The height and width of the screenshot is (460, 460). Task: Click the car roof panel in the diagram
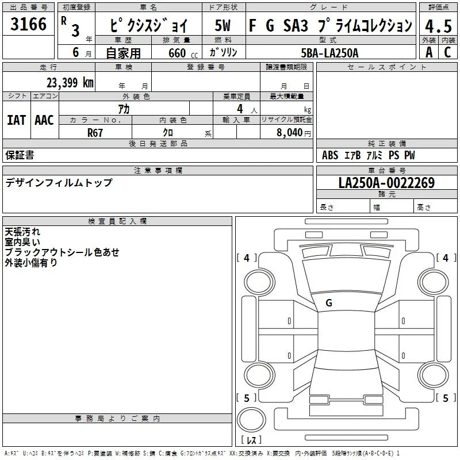[346, 331]
